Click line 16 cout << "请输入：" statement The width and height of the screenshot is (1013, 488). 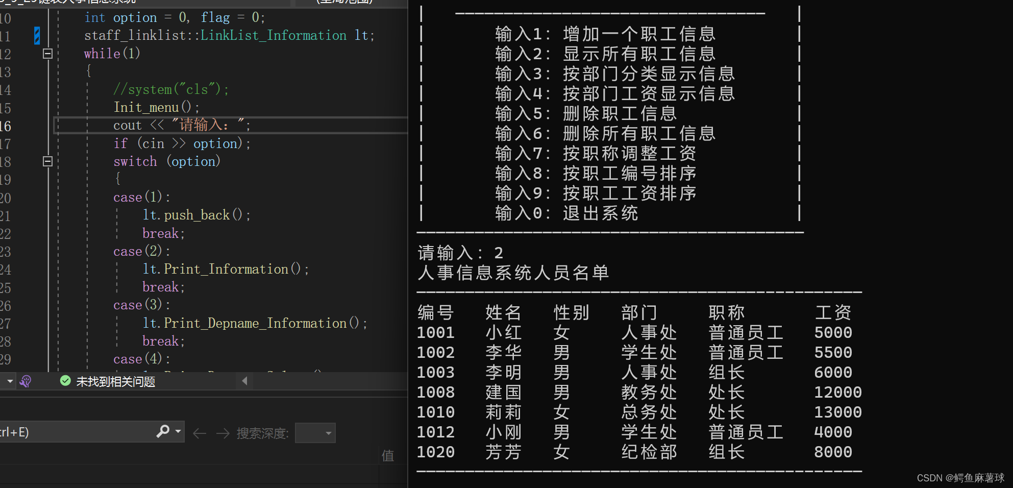[182, 125]
